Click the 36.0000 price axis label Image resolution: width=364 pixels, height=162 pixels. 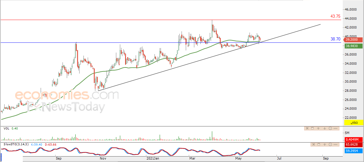coord(351,55)
